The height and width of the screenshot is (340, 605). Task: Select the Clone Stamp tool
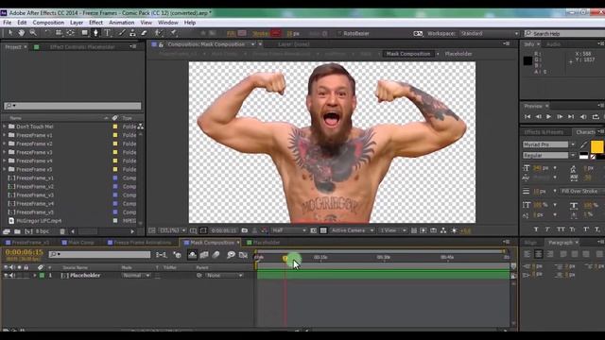pos(132,33)
